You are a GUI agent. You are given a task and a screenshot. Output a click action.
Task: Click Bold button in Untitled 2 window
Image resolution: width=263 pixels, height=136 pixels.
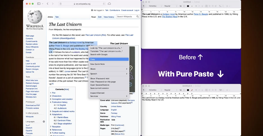196,90
